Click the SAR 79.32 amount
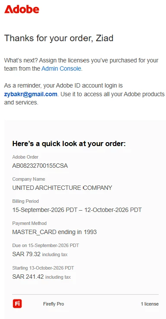166x319 pixels. pos(26,254)
